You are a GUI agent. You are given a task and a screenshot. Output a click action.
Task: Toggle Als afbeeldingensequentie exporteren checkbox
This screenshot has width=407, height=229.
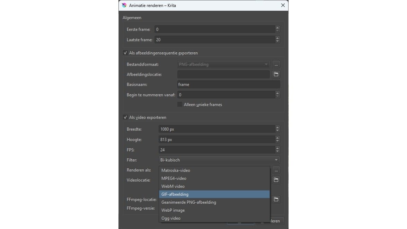125,53
